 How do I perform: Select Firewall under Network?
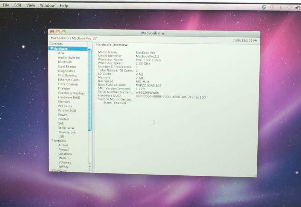click(64, 149)
